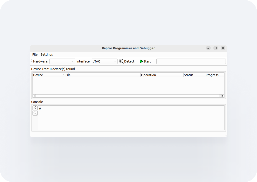This screenshot has width=257, height=182.
Task: Maximize the Raptor Programmer window
Action: [216, 48]
